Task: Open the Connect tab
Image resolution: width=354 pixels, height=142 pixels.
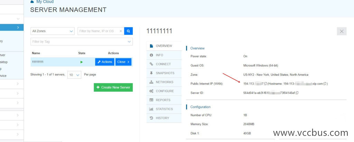Action: 164,64
